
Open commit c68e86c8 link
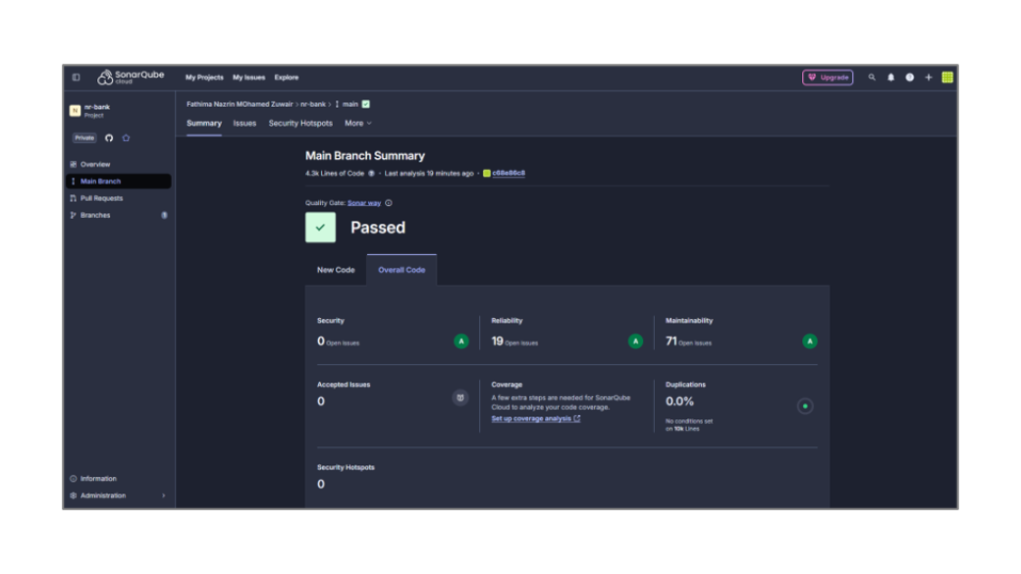coord(509,173)
